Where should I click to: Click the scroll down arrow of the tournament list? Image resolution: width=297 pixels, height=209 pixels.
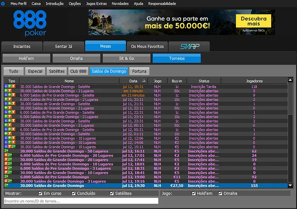pyautogui.click(x=290, y=185)
